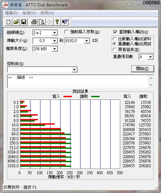Expand minimum transfer size 0.5 dropdown
This screenshot has height=193, width=161.
(54, 41)
